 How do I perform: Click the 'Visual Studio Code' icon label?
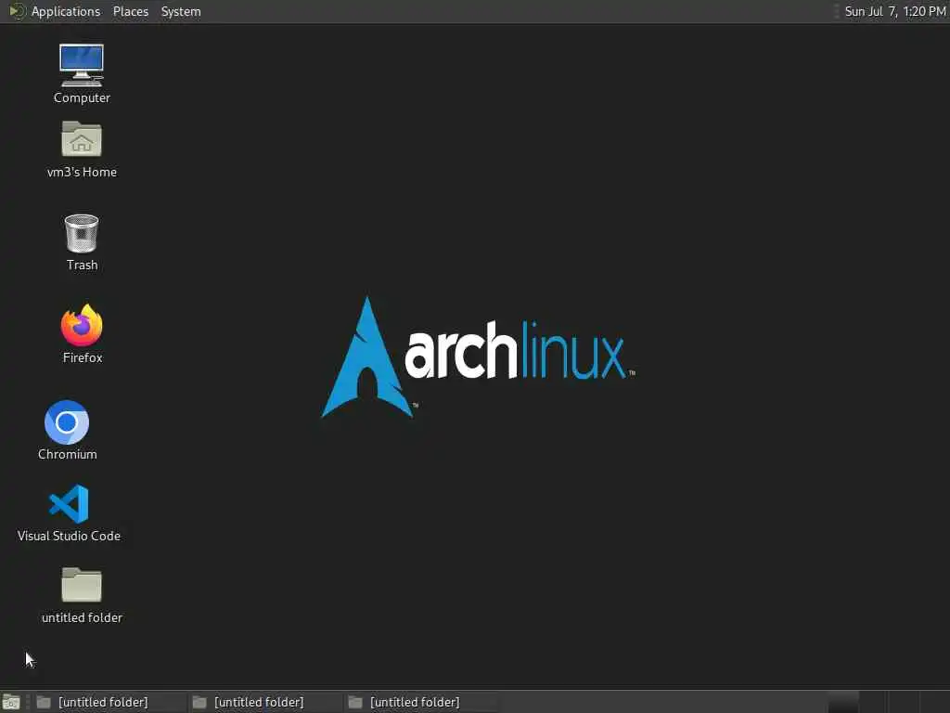click(x=69, y=536)
